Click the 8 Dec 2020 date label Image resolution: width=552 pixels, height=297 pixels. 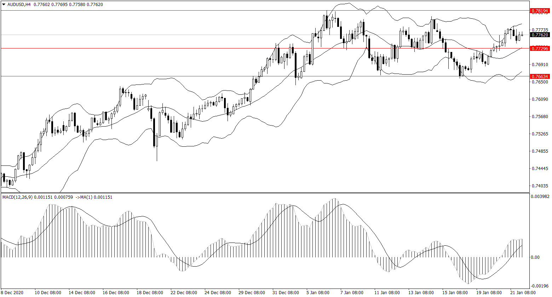click(13, 293)
